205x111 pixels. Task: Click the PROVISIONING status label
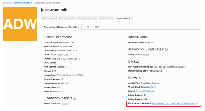(20, 43)
